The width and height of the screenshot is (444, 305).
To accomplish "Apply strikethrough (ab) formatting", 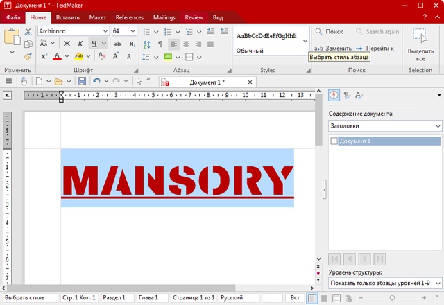I will (117, 44).
